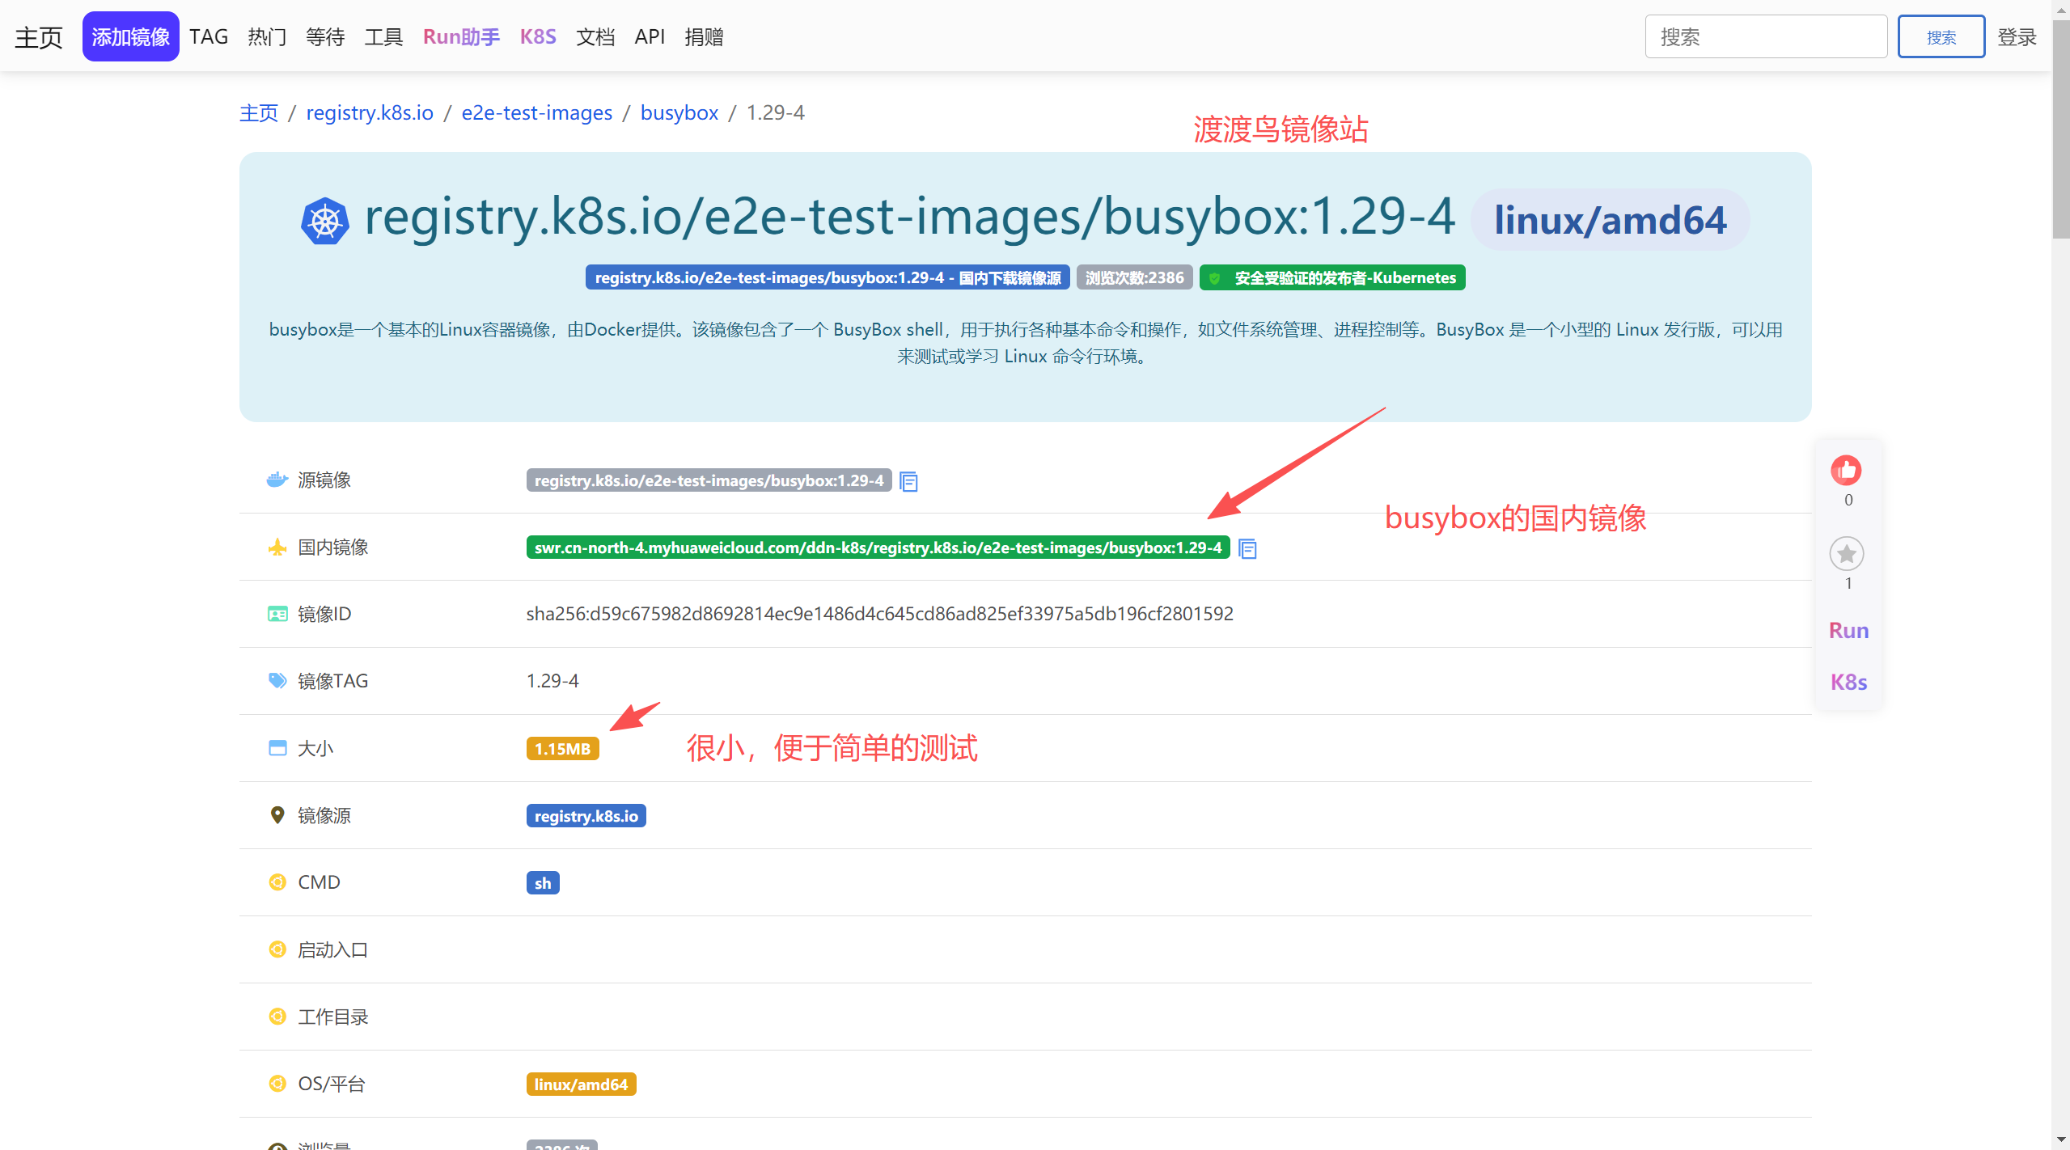Go to 热门 popular images page
Viewport: 2070px width, 1150px height.
pyautogui.click(x=267, y=37)
